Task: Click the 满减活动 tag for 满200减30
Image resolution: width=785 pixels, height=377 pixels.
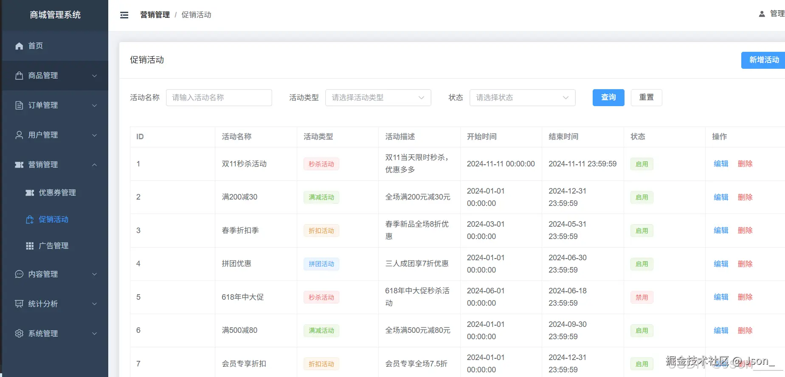Action: click(321, 197)
